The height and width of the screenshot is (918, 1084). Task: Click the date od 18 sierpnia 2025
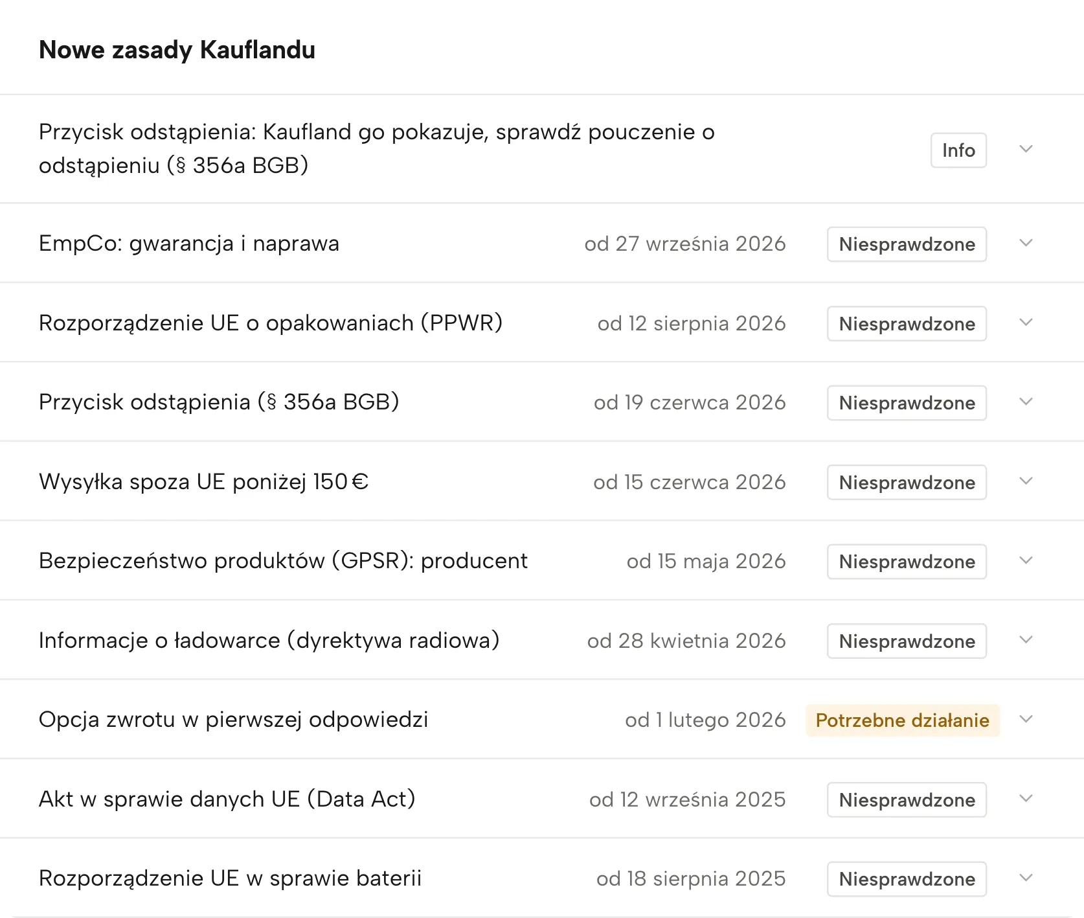pos(691,878)
